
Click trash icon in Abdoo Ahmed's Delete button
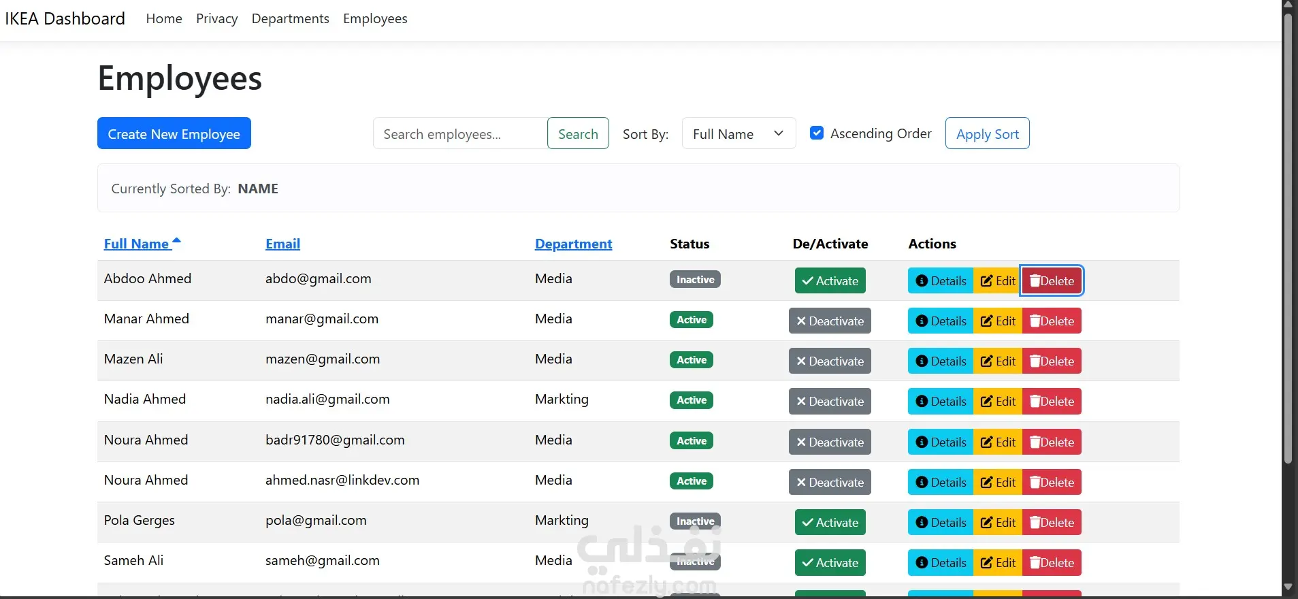1035,281
